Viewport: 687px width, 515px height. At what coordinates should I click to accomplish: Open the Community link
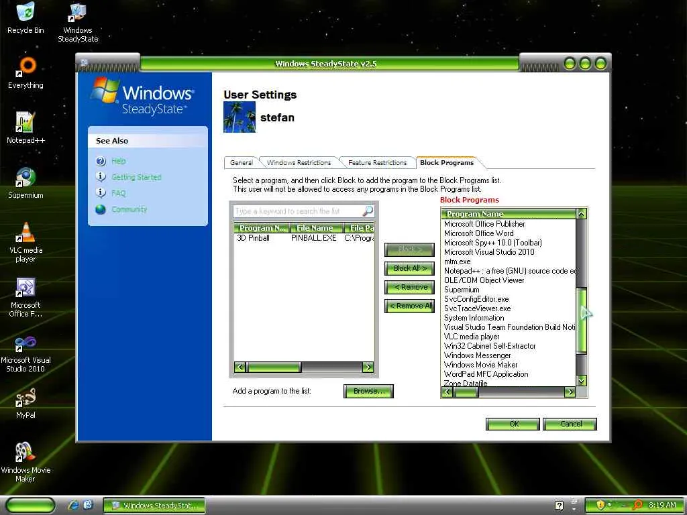[x=129, y=209]
